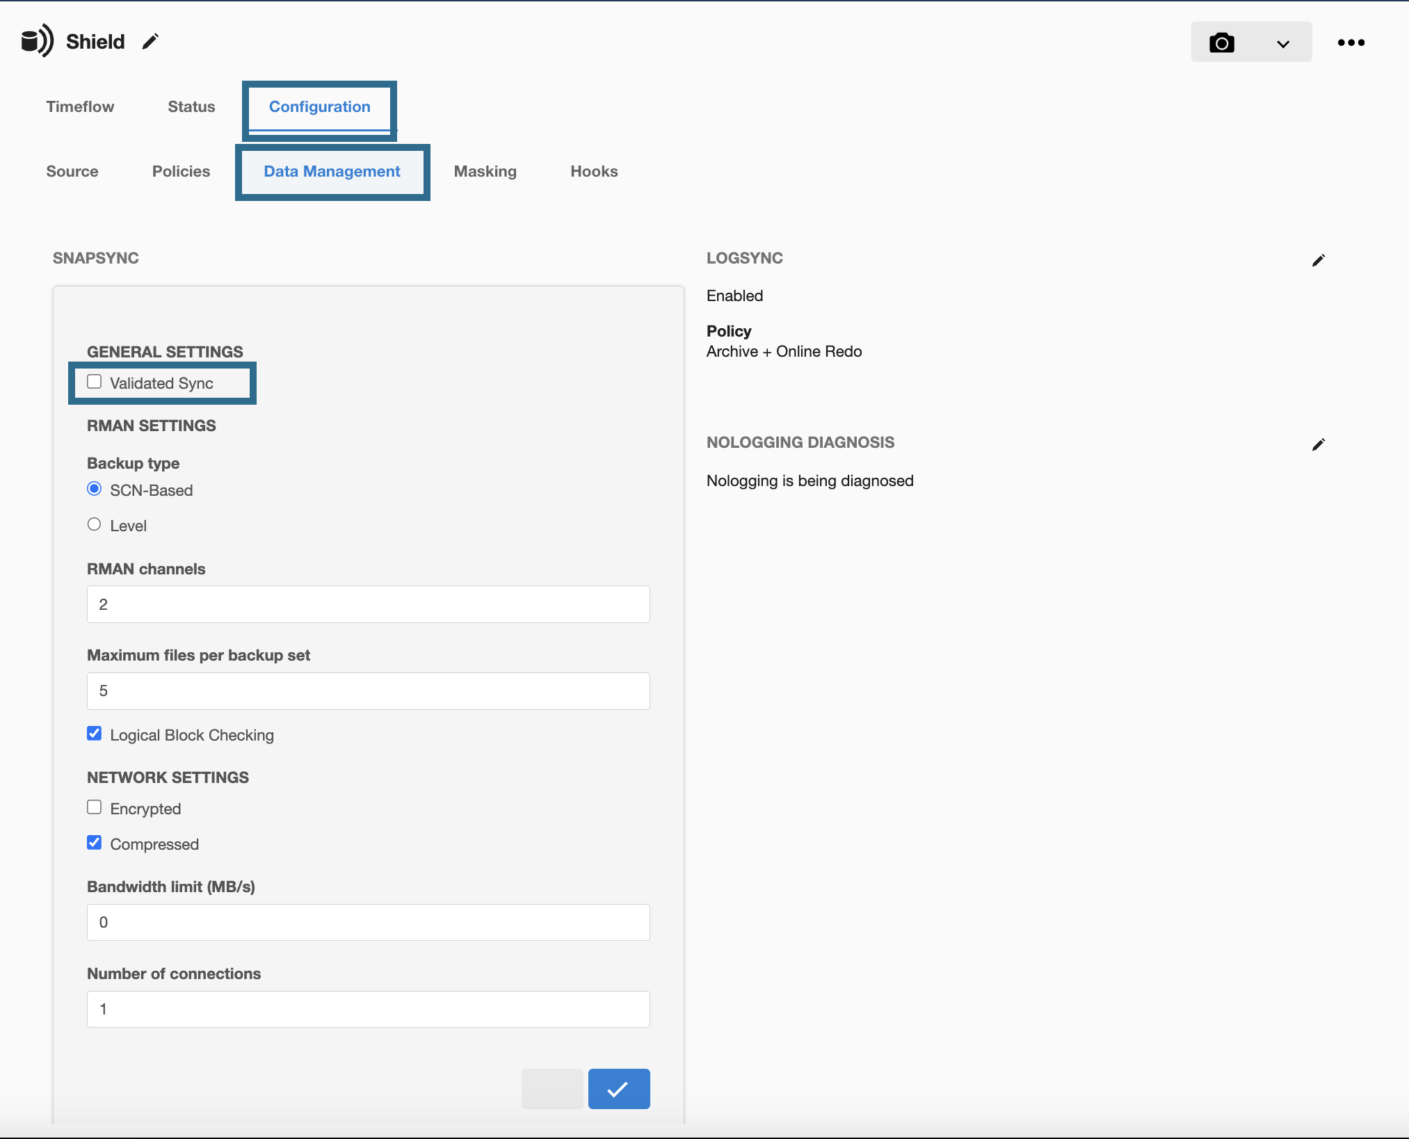Focus the Bandwidth limit field
The image size is (1409, 1139).
tap(368, 922)
